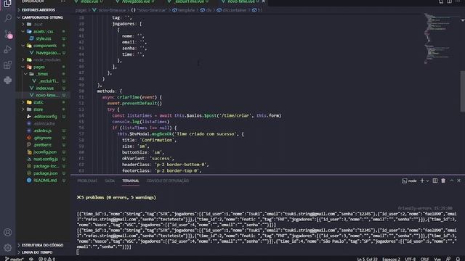Open the Python extension view icon
Screen dimensions: 465x261
[8, 80]
